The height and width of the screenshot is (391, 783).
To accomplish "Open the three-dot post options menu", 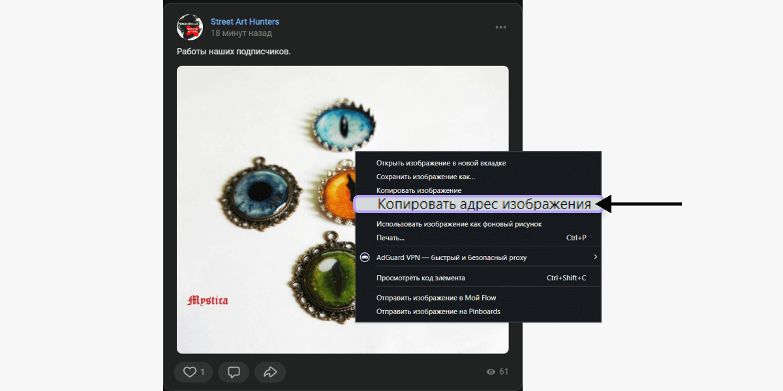I will click(501, 27).
